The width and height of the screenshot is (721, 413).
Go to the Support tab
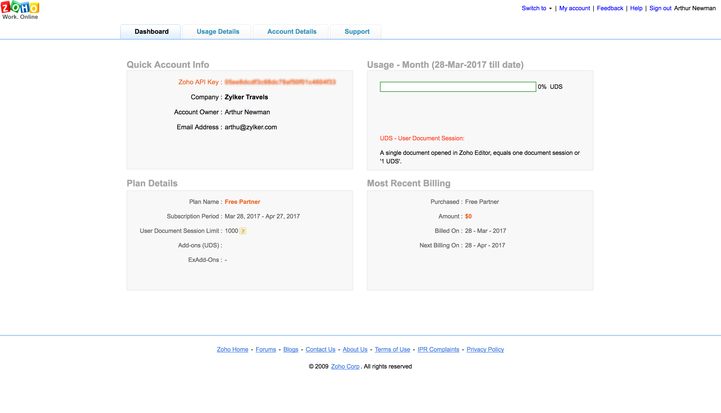[357, 32]
